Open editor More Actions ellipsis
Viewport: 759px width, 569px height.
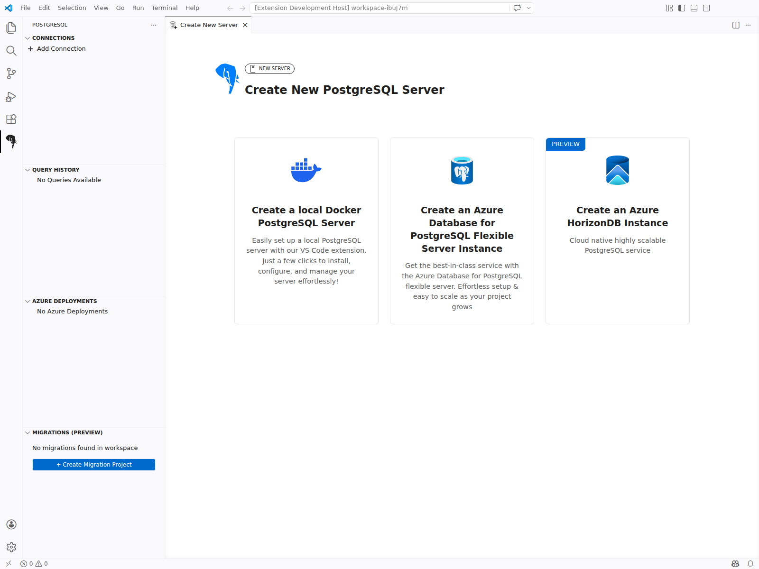748,25
